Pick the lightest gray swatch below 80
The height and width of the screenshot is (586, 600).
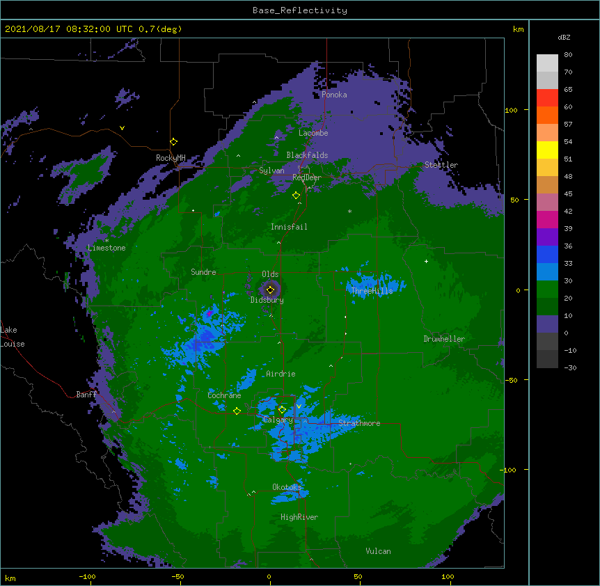(547, 63)
